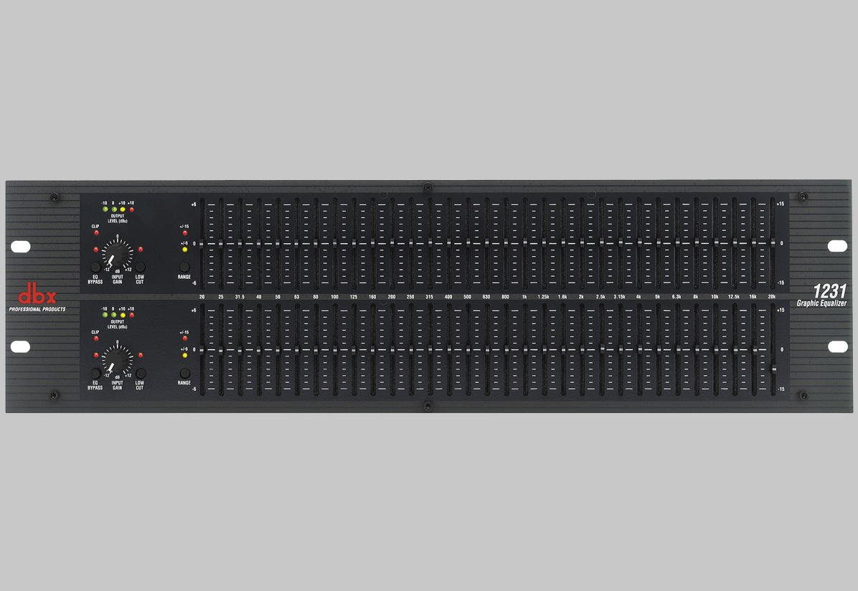The image size is (858, 591).
Task: Click the bottom channel +/-6 yellow range LED
Action: coord(184,355)
